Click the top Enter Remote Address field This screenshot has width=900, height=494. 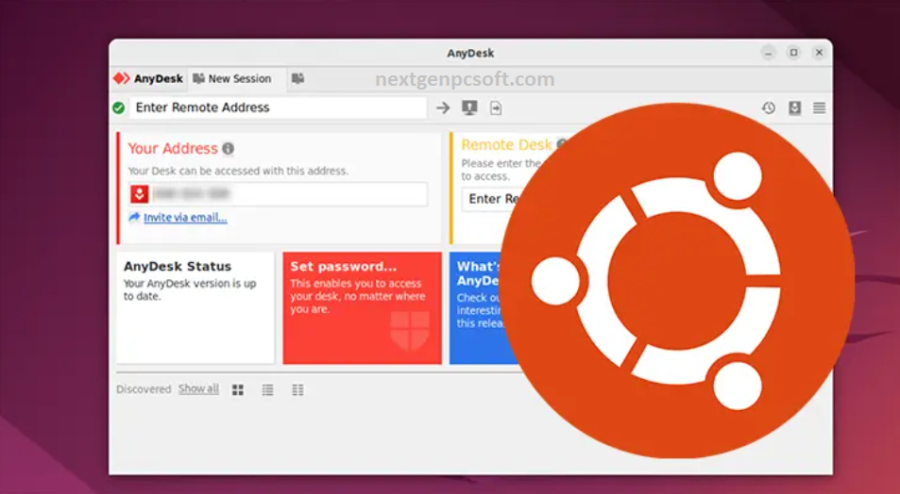(x=278, y=108)
